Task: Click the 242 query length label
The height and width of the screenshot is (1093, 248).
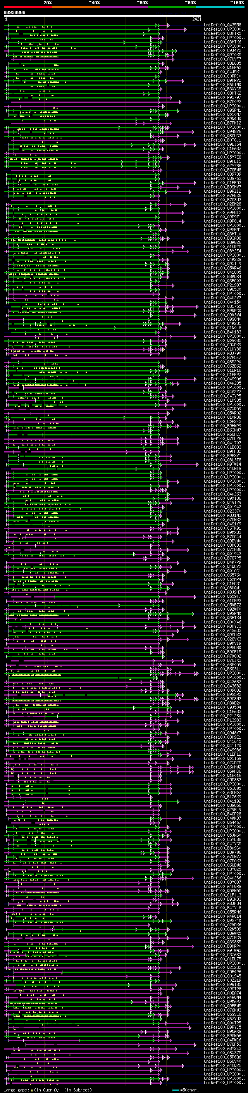Action: point(196,19)
